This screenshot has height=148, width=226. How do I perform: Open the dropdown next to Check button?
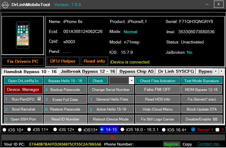click(x=132, y=80)
